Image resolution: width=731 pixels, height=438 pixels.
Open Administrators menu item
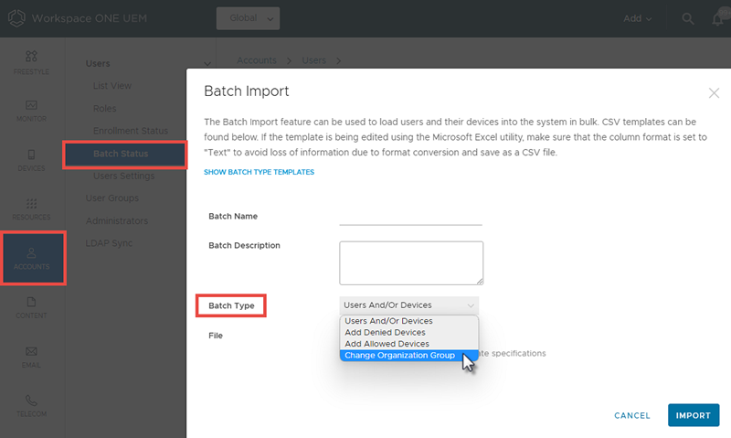[x=117, y=220]
